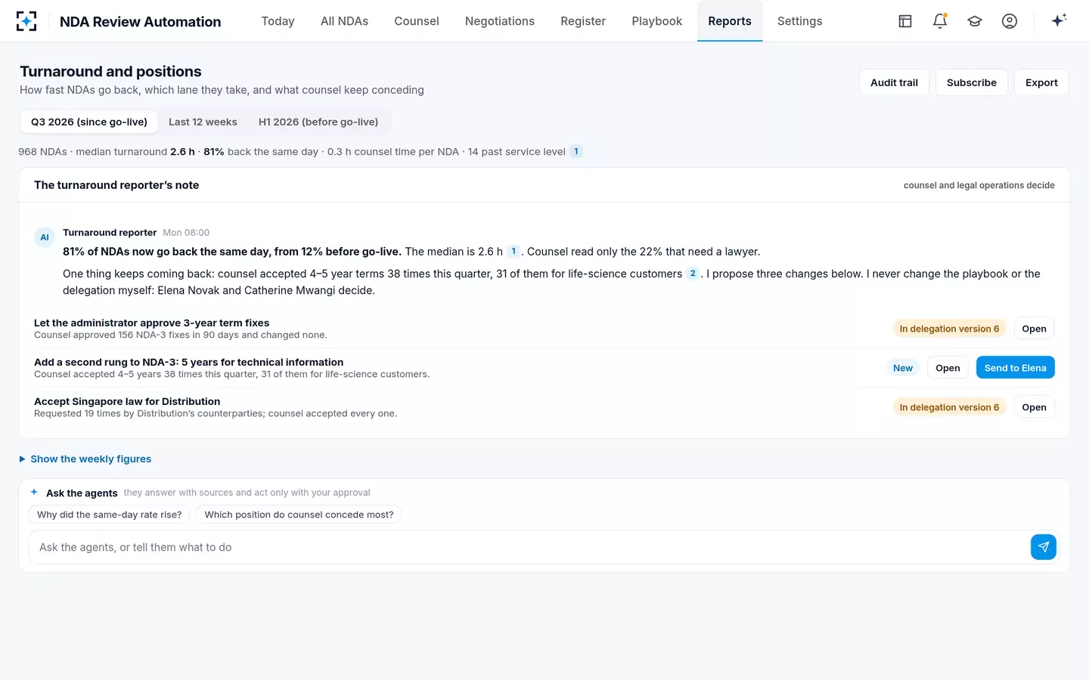Select the Q3 2026 (since go-live) period

[x=89, y=122]
